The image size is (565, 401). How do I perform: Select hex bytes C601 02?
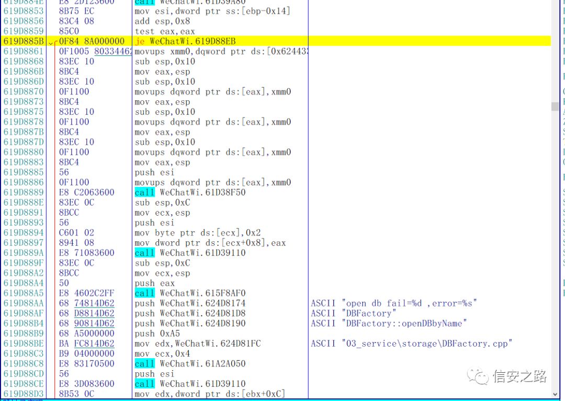point(76,233)
